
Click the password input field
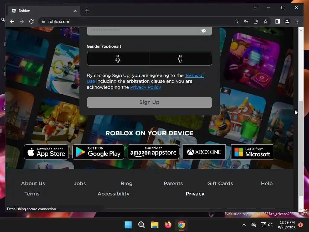click(x=149, y=31)
